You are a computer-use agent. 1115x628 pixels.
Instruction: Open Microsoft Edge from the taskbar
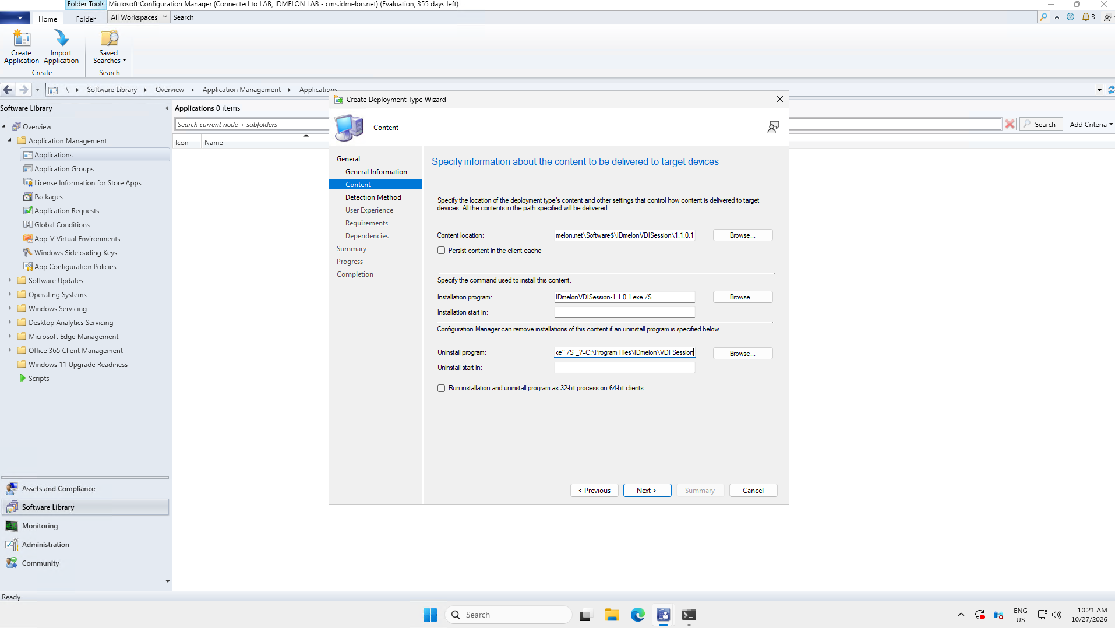(637, 615)
